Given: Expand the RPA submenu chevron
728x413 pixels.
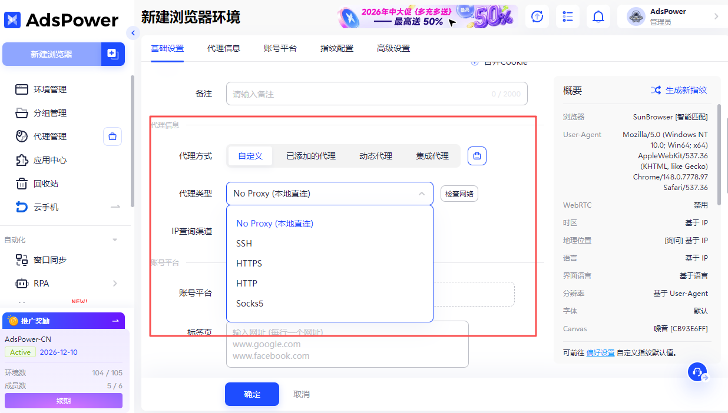Looking at the screenshot, I should click(115, 284).
